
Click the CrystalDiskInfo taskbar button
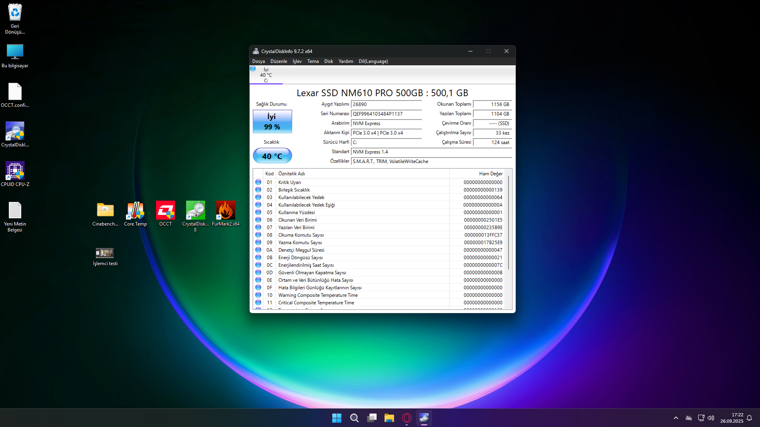(424, 418)
